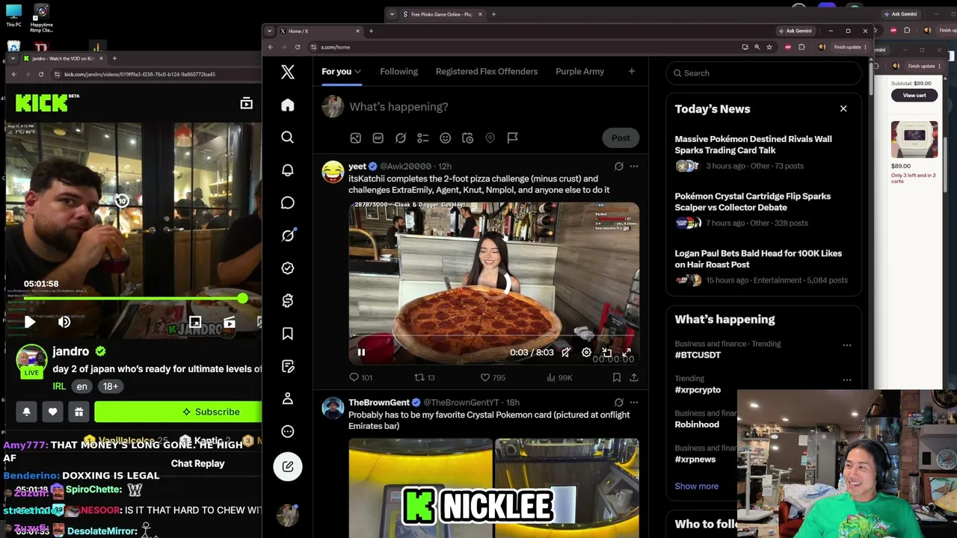
Task: Click the gift sub icon on Kick
Action: [x=79, y=412]
